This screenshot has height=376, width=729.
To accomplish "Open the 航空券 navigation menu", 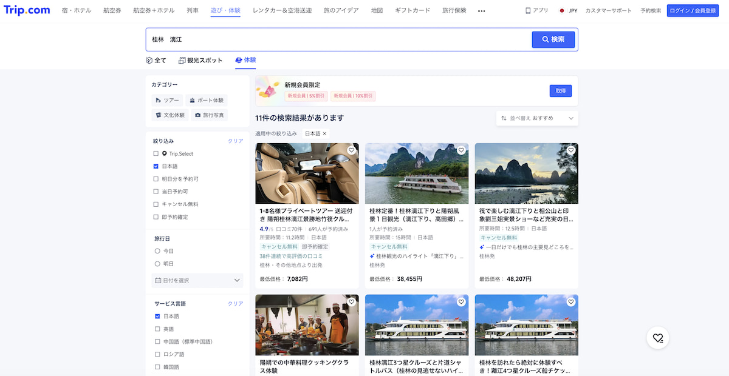I will pos(112,11).
